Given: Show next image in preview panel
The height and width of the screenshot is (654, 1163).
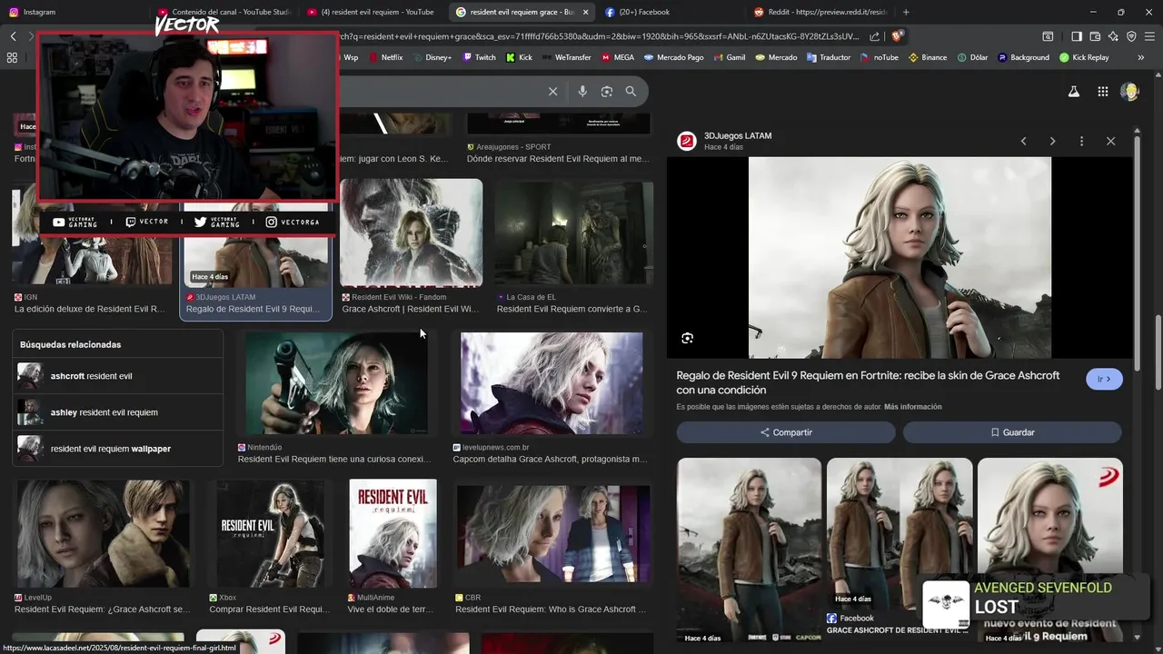Looking at the screenshot, I should click(1052, 141).
